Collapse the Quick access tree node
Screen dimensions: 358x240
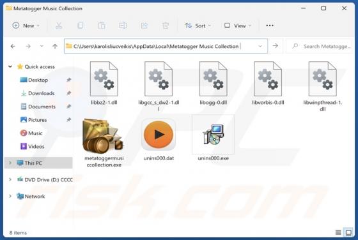(10, 66)
